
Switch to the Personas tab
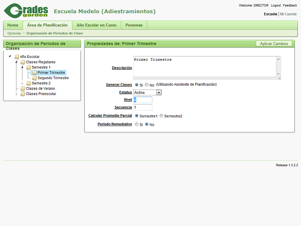click(x=134, y=25)
